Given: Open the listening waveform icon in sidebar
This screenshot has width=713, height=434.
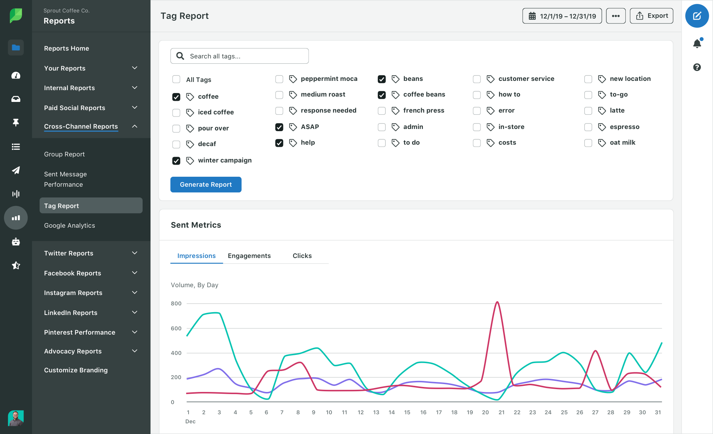Looking at the screenshot, I should pos(16,194).
